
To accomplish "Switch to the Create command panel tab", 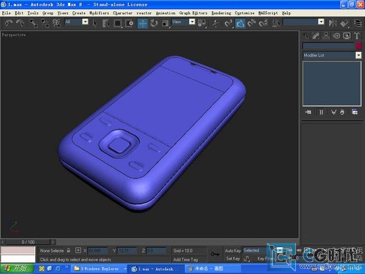I will (306, 36).
